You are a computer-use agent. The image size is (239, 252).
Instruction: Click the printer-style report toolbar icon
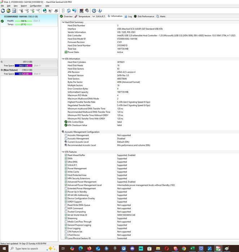click(56, 11)
